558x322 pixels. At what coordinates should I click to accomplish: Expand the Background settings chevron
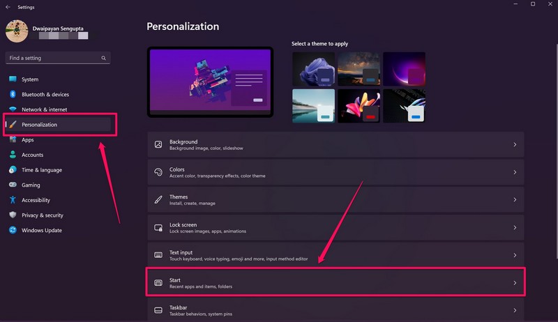pyautogui.click(x=515, y=145)
